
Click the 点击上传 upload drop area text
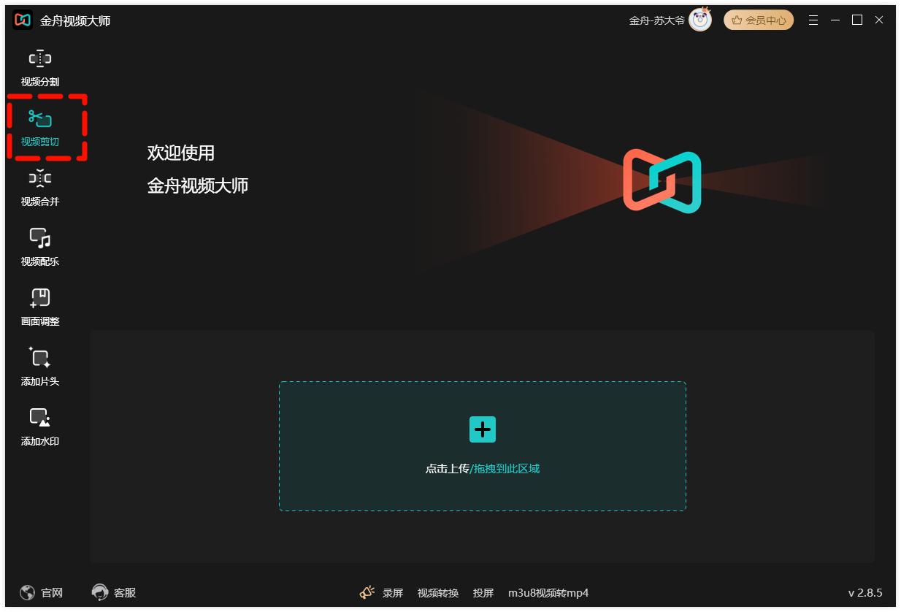pos(448,469)
